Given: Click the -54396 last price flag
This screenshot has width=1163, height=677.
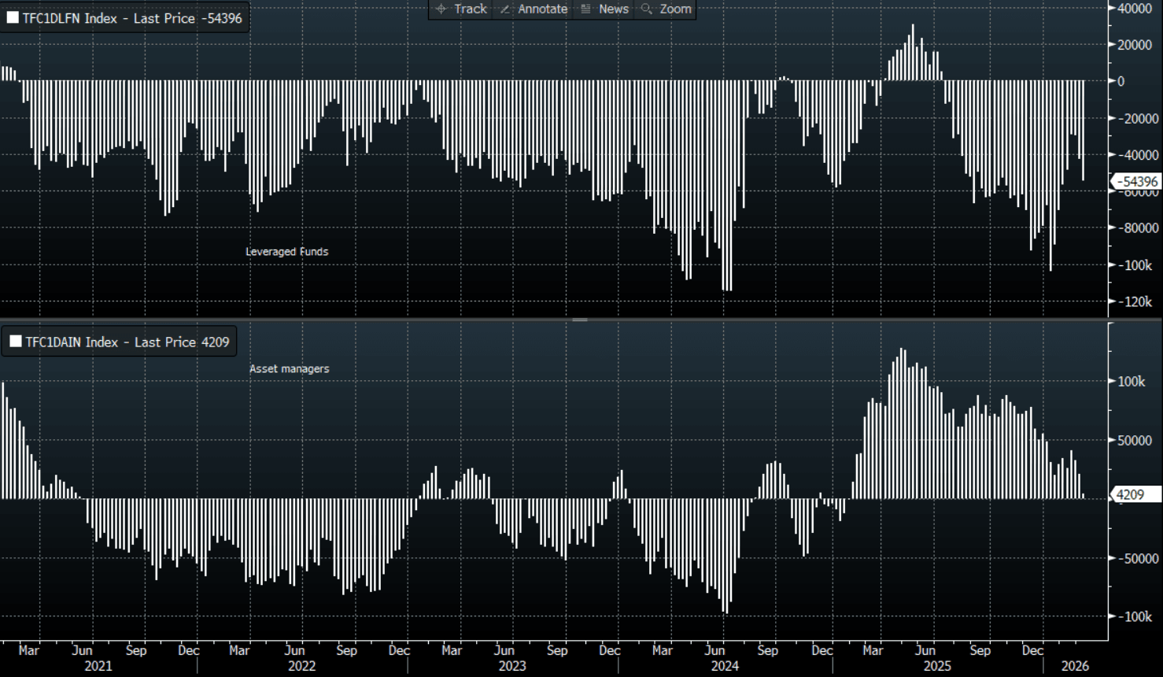Looking at the screenshot, I should 1137,182.
